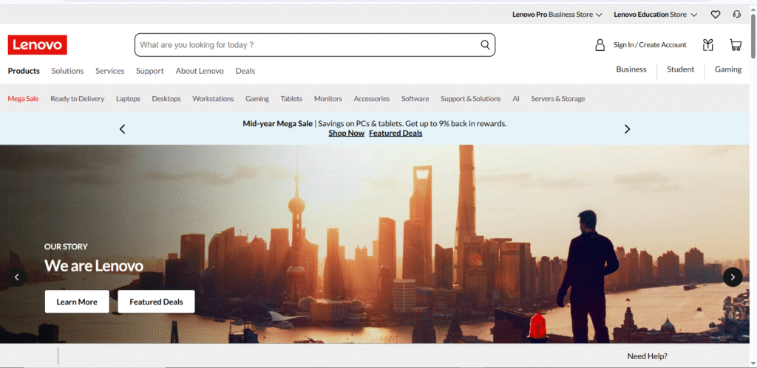Switch to Gaming section in header
This screenshot has height=368, width=757.
click(728, 69)
